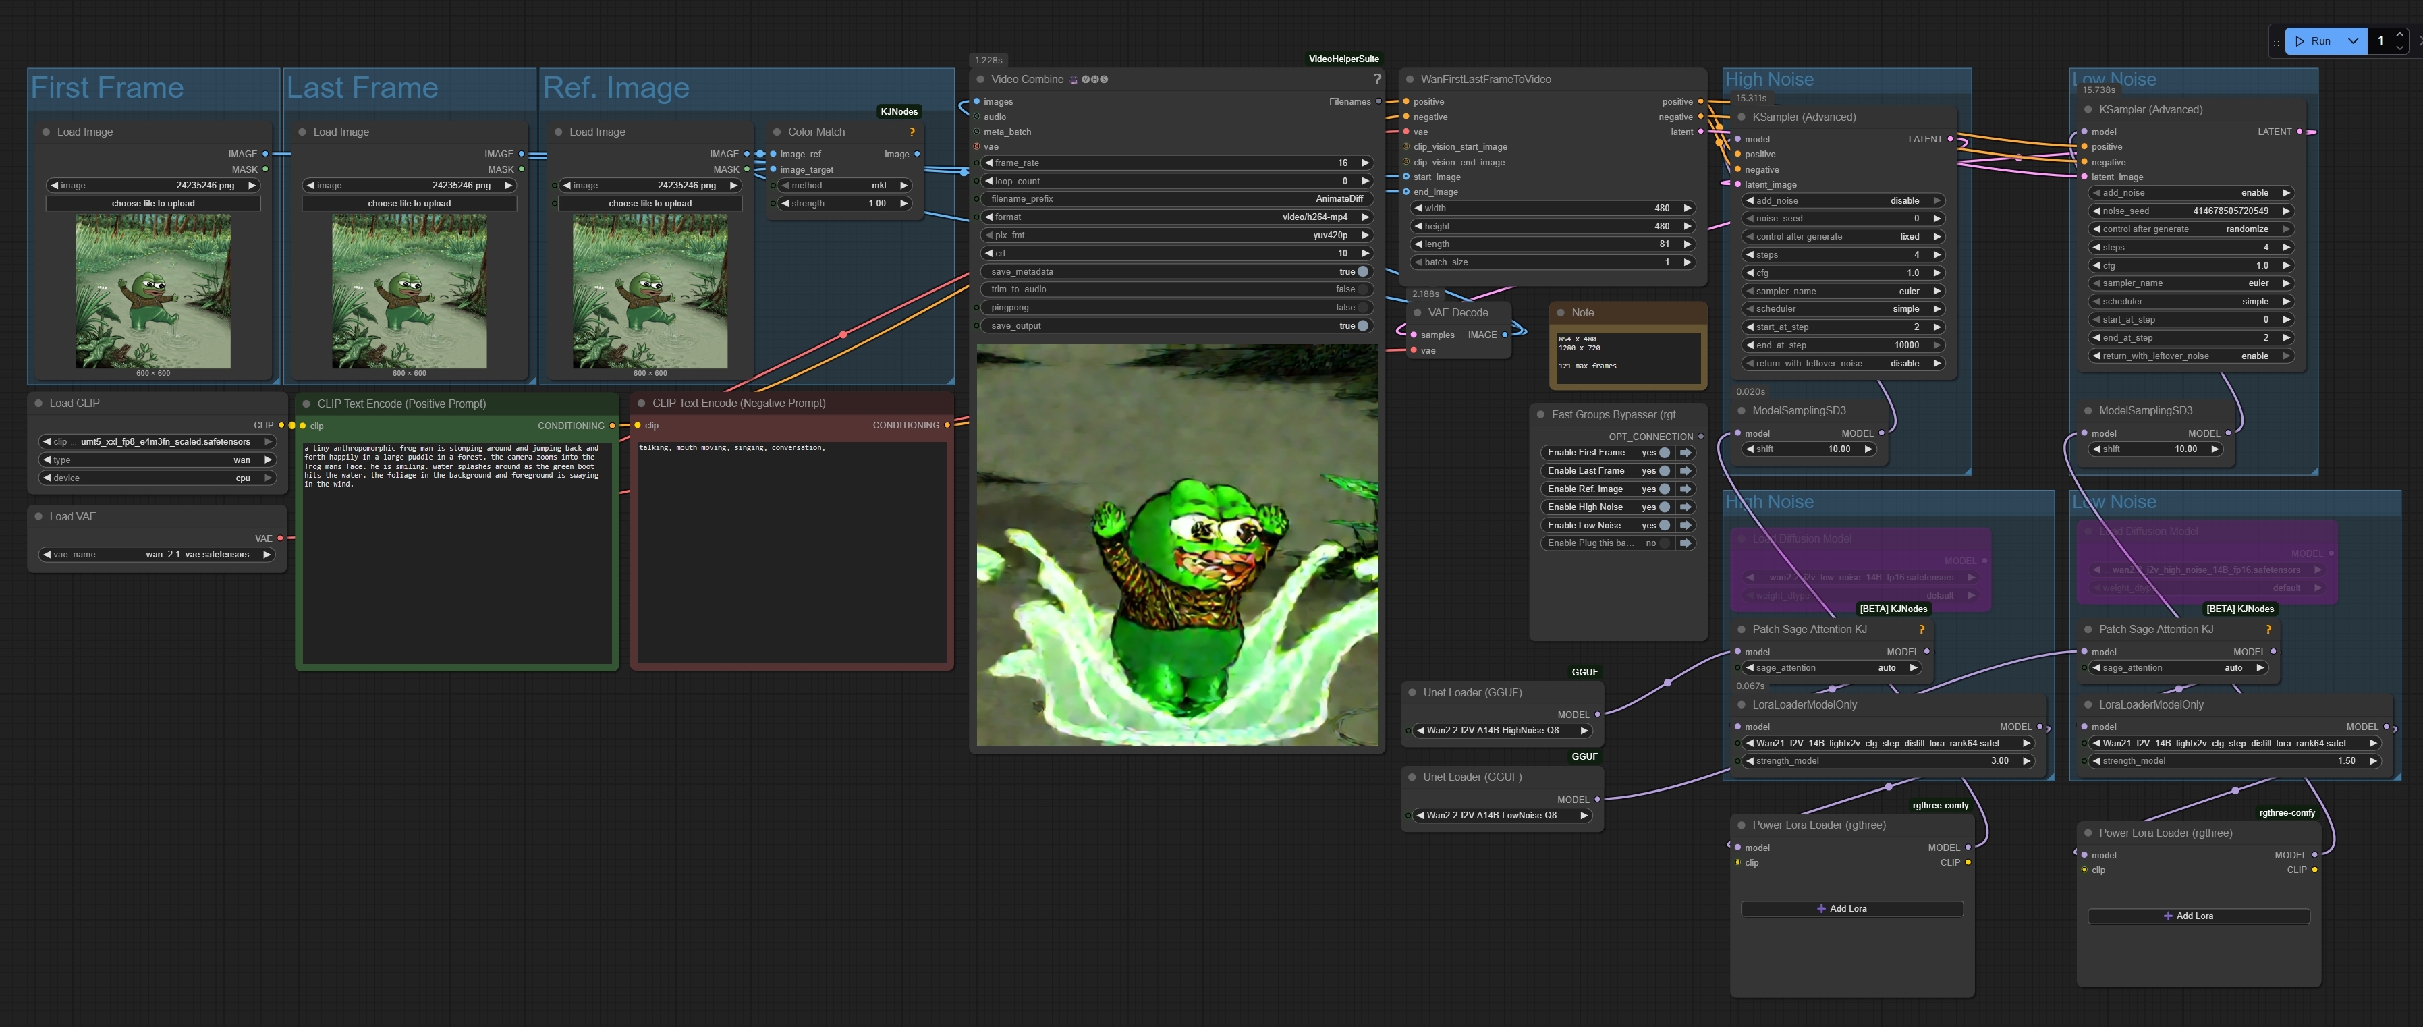
Task: Adjust Color Match strength value
Action: pyautogui.click(x=845, y=203)
